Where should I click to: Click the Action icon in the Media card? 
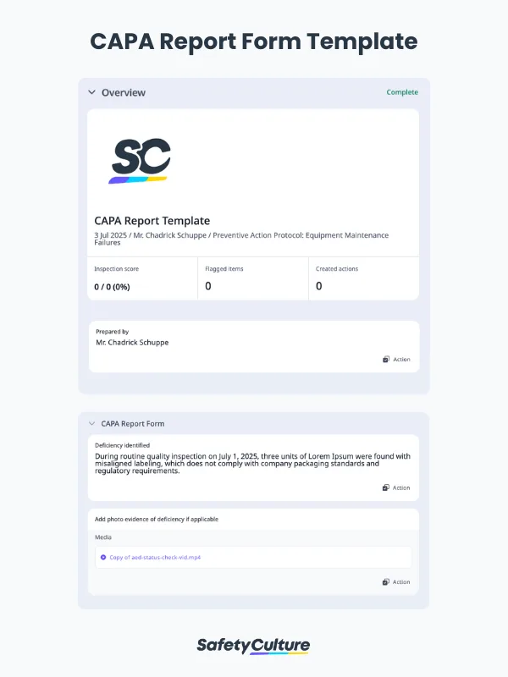[x=385, y=582]
